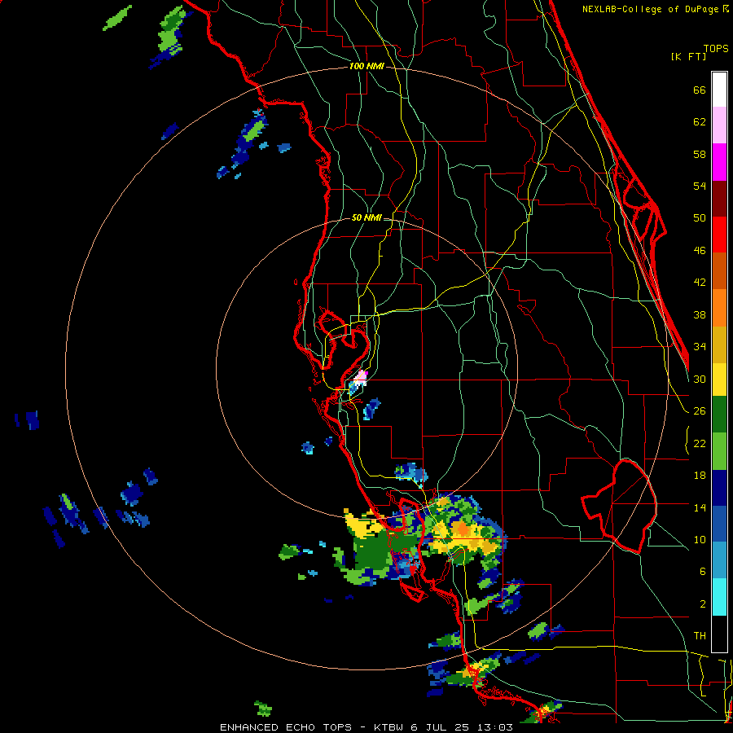The height and width of the screenshot is (733, 733).
Task: Click the 50 legend value
Action: (x=700, y=218)
